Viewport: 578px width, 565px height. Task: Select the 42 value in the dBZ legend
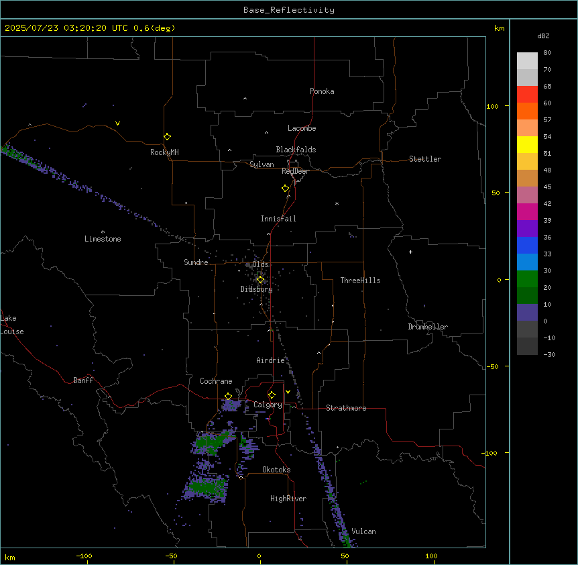(547, 203)
